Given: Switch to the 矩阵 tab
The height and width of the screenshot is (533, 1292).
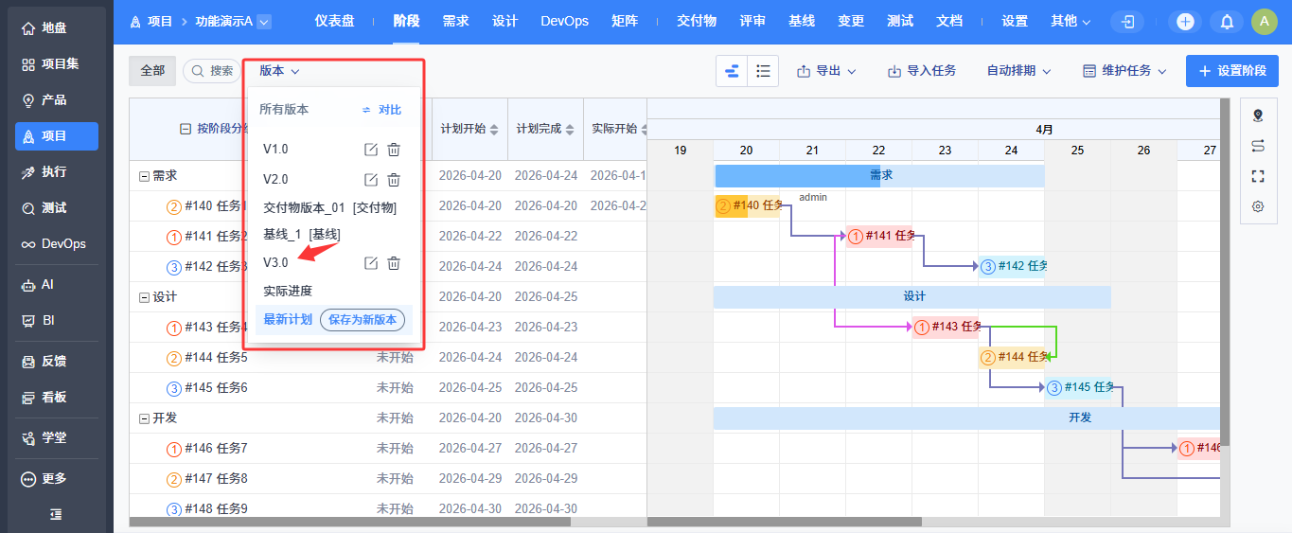Looking at the screenshot, I should (x=624, y=22).
